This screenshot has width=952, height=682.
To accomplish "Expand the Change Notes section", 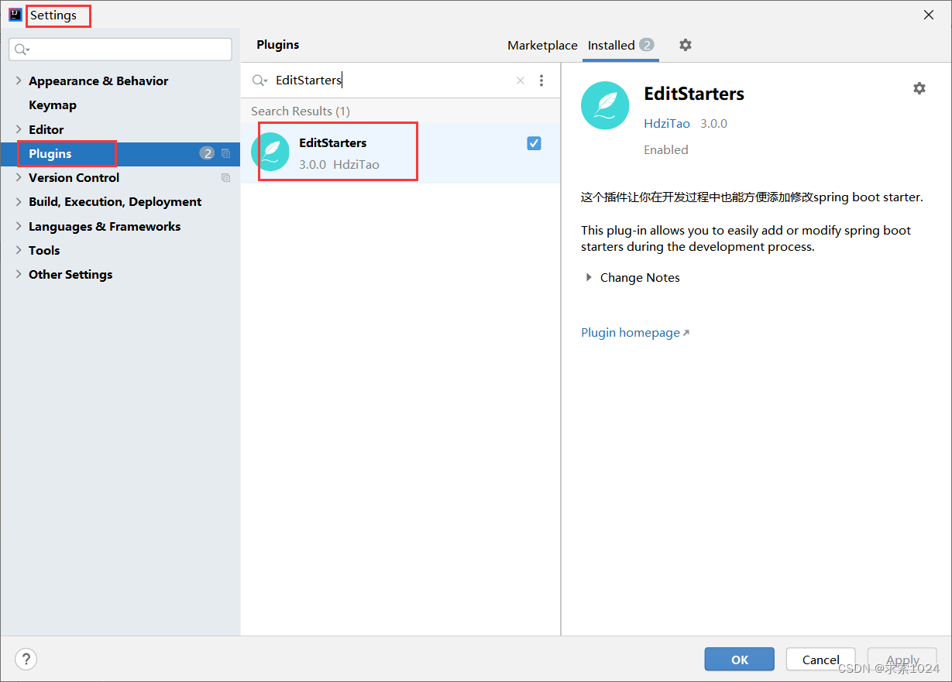I will tap(589, 277).
